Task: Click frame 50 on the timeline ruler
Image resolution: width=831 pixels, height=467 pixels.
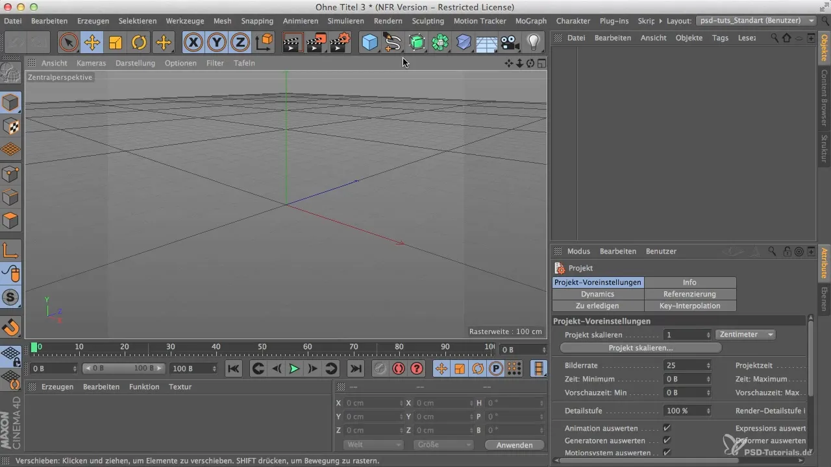Action: tap(262, 348)
